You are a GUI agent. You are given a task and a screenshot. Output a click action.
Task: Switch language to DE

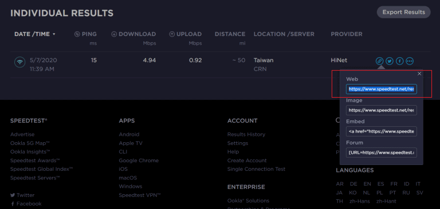(353, 184)
